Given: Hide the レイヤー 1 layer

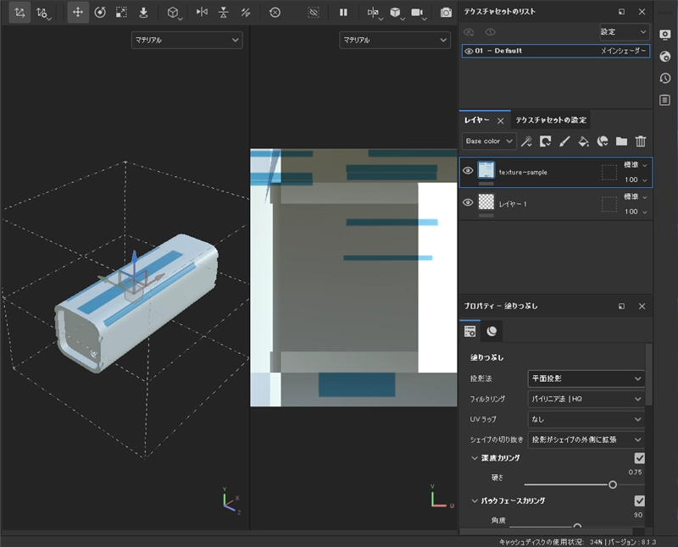Looking at the screenshot, I should point(468,202).
